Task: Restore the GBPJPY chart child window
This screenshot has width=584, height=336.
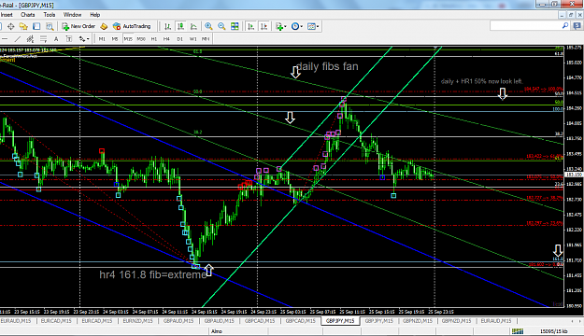Action: pyautogui.click(x=571, y=15)
